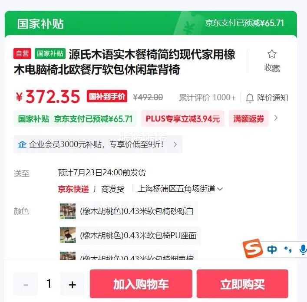Toggle the Chinese input mode 中 icon
The height and width of the screenshot is (302, 307).
(272, 249)
